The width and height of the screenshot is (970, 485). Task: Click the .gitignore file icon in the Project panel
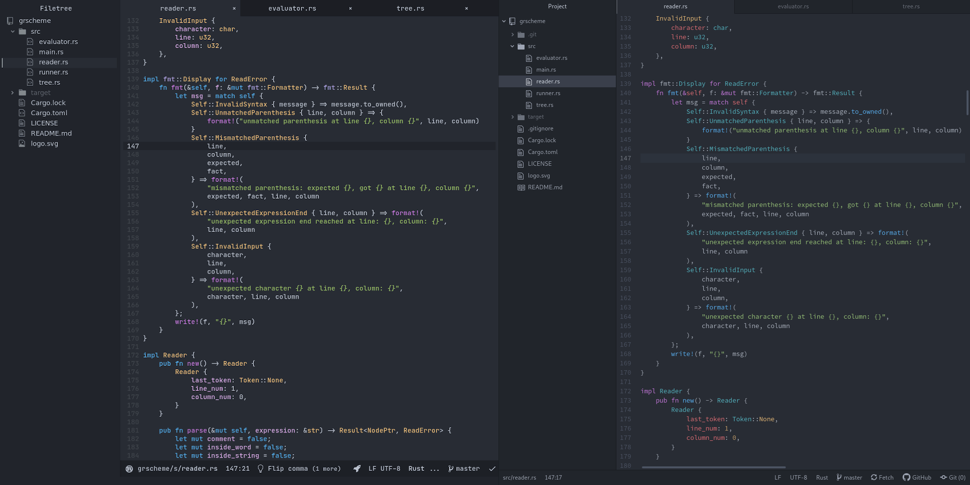pyautogui.click(x=521, y=128)
